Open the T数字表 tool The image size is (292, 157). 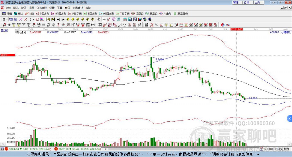click(123, 14)
